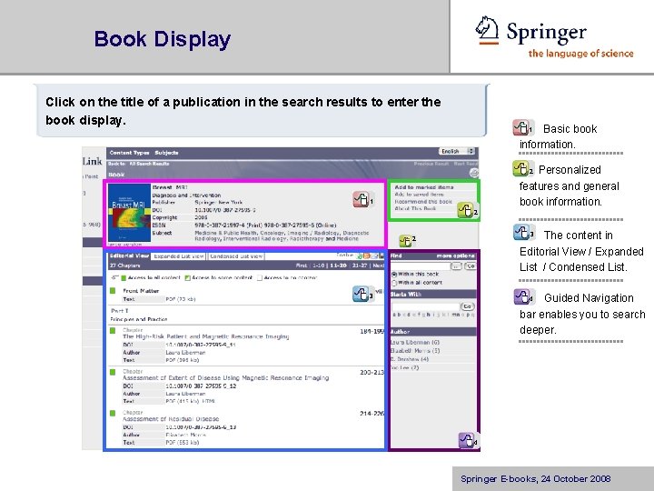
Task: Click Medicine & Public Health subject link
Action: [226, 233]
